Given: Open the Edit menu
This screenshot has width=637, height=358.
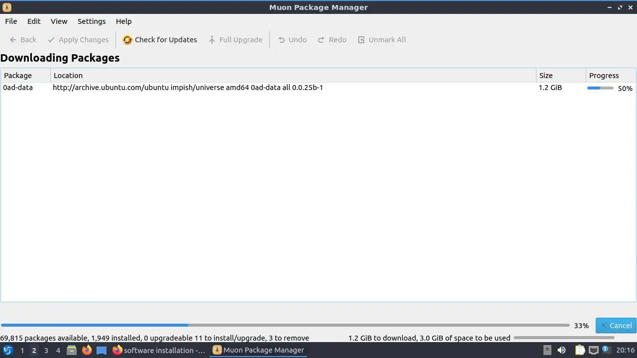Looking at the screenshot, I should coord(34,21).
